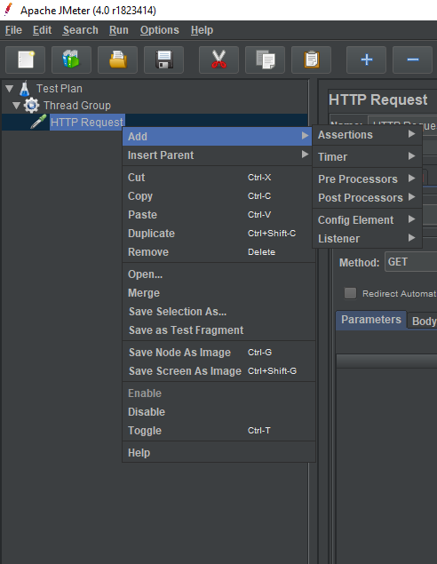Choose Disable from the context menu
The height and width of the screenshot is (564, 437).
click(x=219, y=412)
